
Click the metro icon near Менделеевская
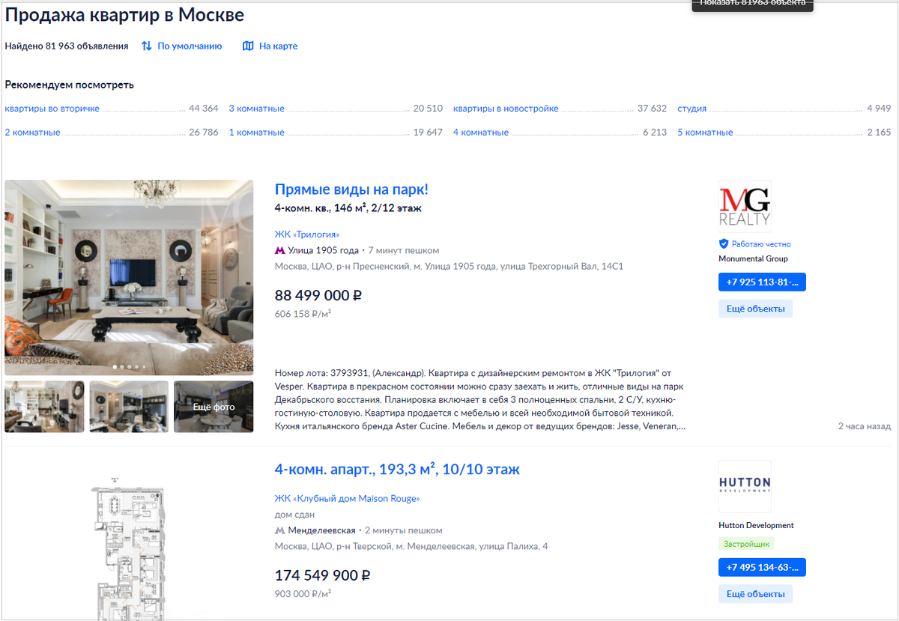(x=280, y=530)
